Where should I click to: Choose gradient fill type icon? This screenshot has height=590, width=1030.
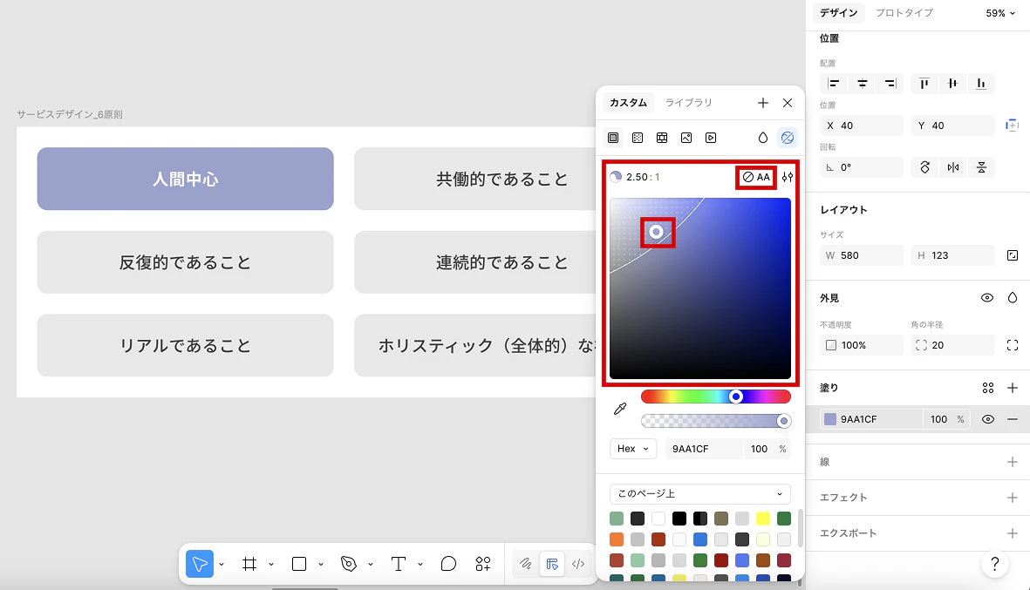click(638, 138)
